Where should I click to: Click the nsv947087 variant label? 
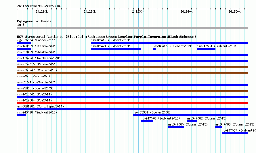tap(239, 130)
